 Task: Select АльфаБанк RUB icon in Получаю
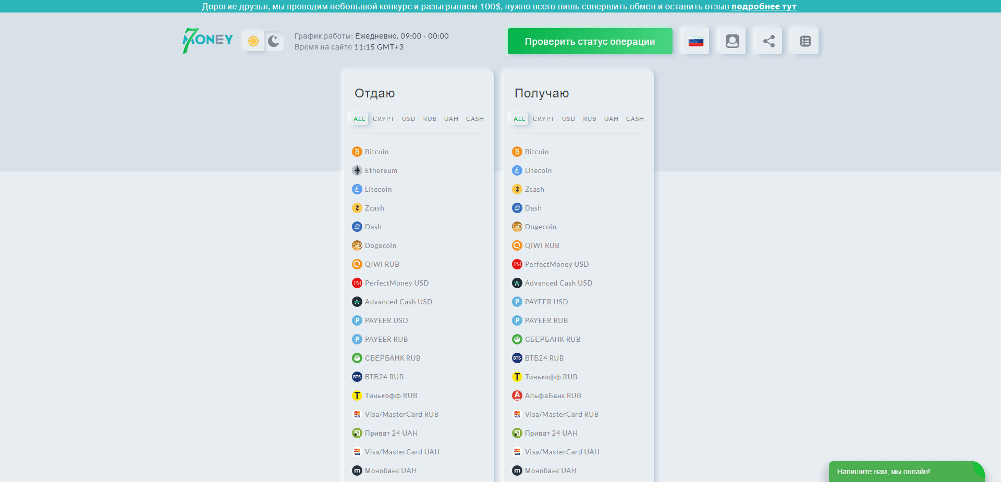tap(517, 396)
